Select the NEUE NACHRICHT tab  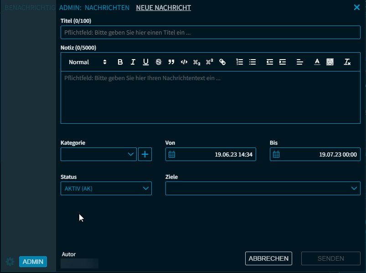coord(163,8)
